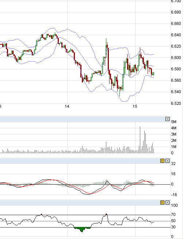Click the 100 label on RSI axis
The height and width of the screenshot is (239, 183).
[174, 206]
